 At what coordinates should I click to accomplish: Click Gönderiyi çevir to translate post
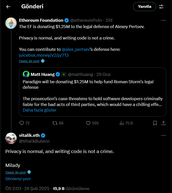point(18,179)
